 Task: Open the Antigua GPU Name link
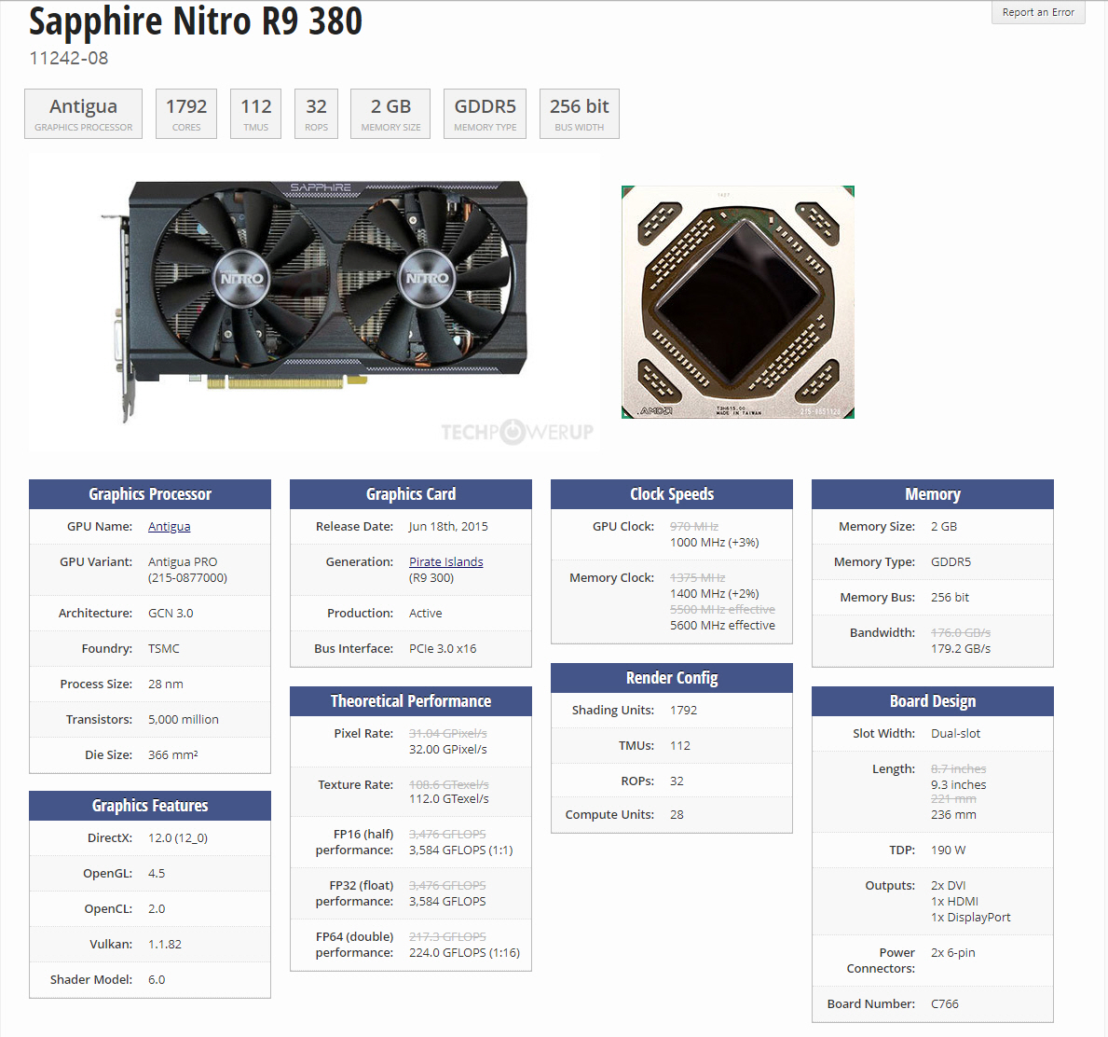coord(169,526)
